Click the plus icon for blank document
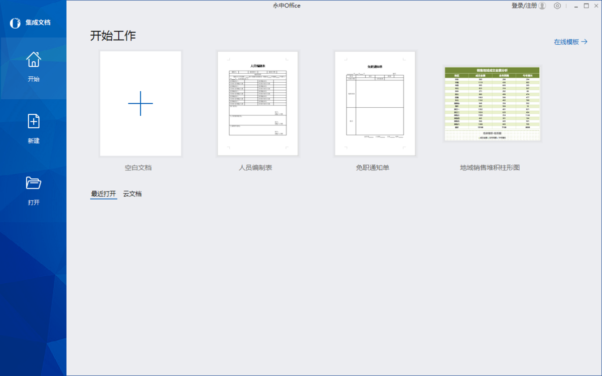This screenshot has height=376, width=602. (140, 103)
